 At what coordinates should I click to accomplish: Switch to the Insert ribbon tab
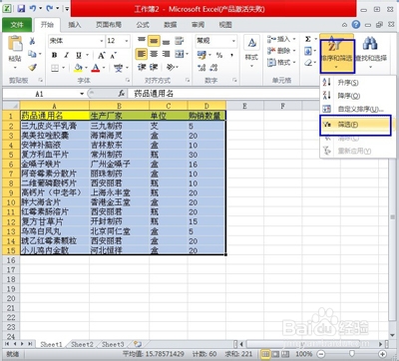[x=75, y=25]
